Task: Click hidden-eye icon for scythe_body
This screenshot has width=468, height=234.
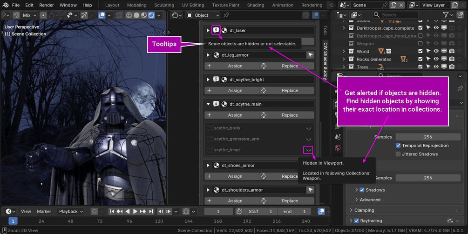Action: click(309, 128)
